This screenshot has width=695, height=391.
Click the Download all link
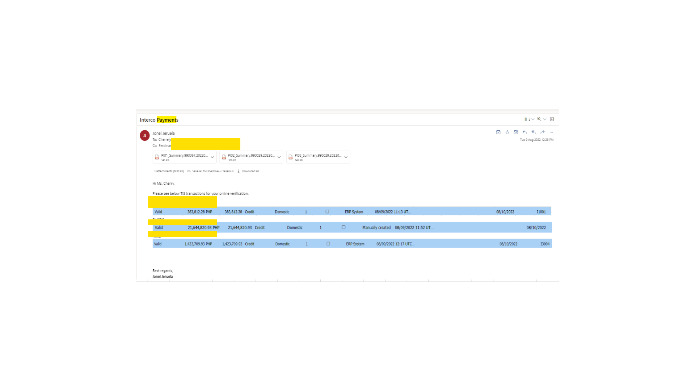(250, 171)
